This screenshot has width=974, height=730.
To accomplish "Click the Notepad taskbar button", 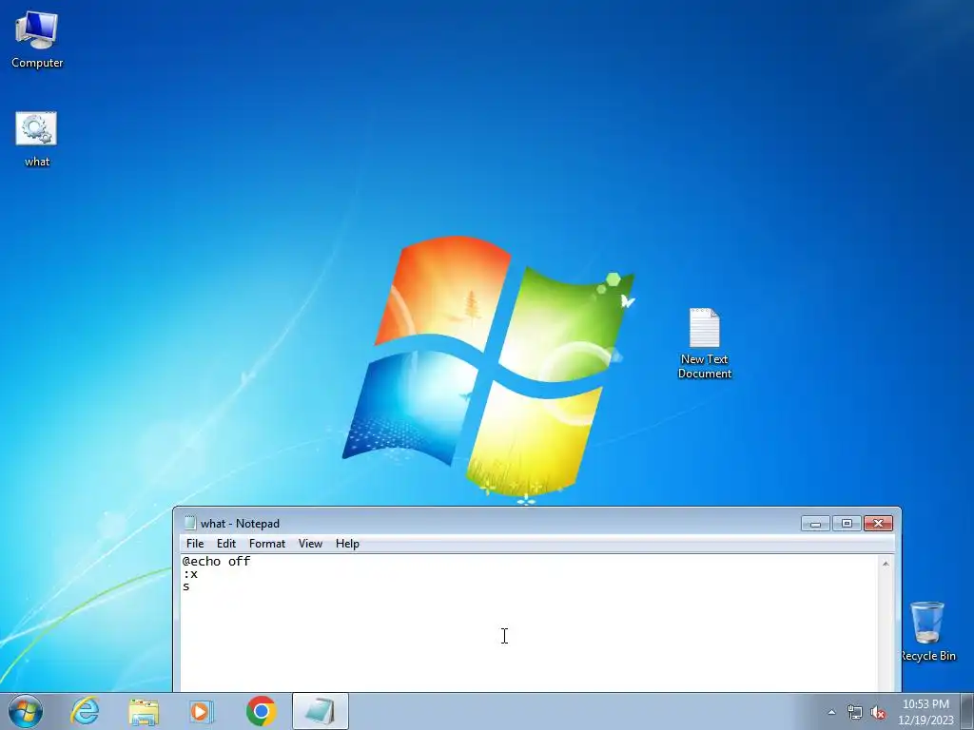I will (x=321, y=711).
